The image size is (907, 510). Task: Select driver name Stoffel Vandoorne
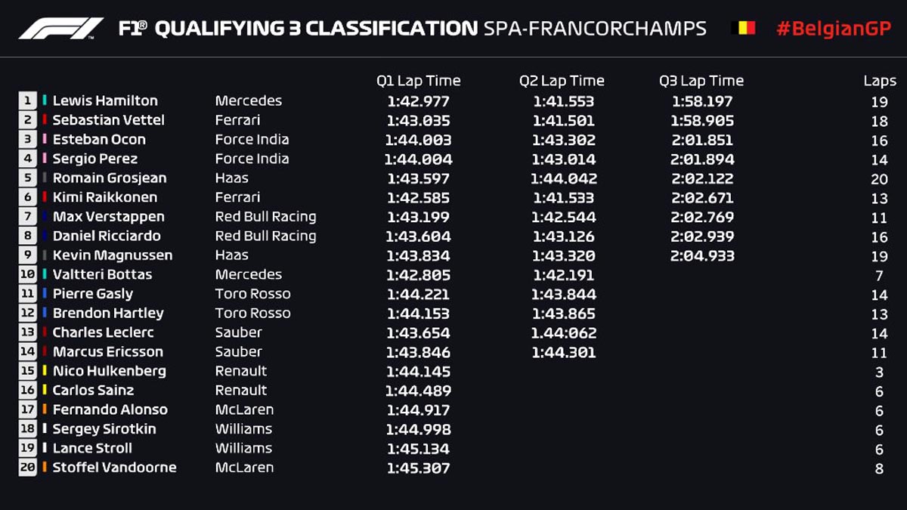coord(114,468)
